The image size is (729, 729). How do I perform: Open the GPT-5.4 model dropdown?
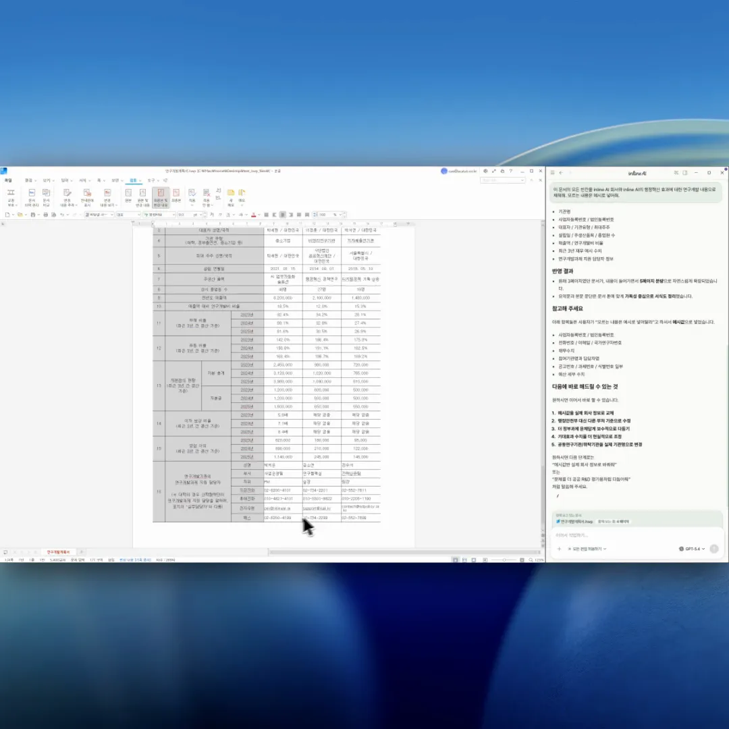[693, 549]
